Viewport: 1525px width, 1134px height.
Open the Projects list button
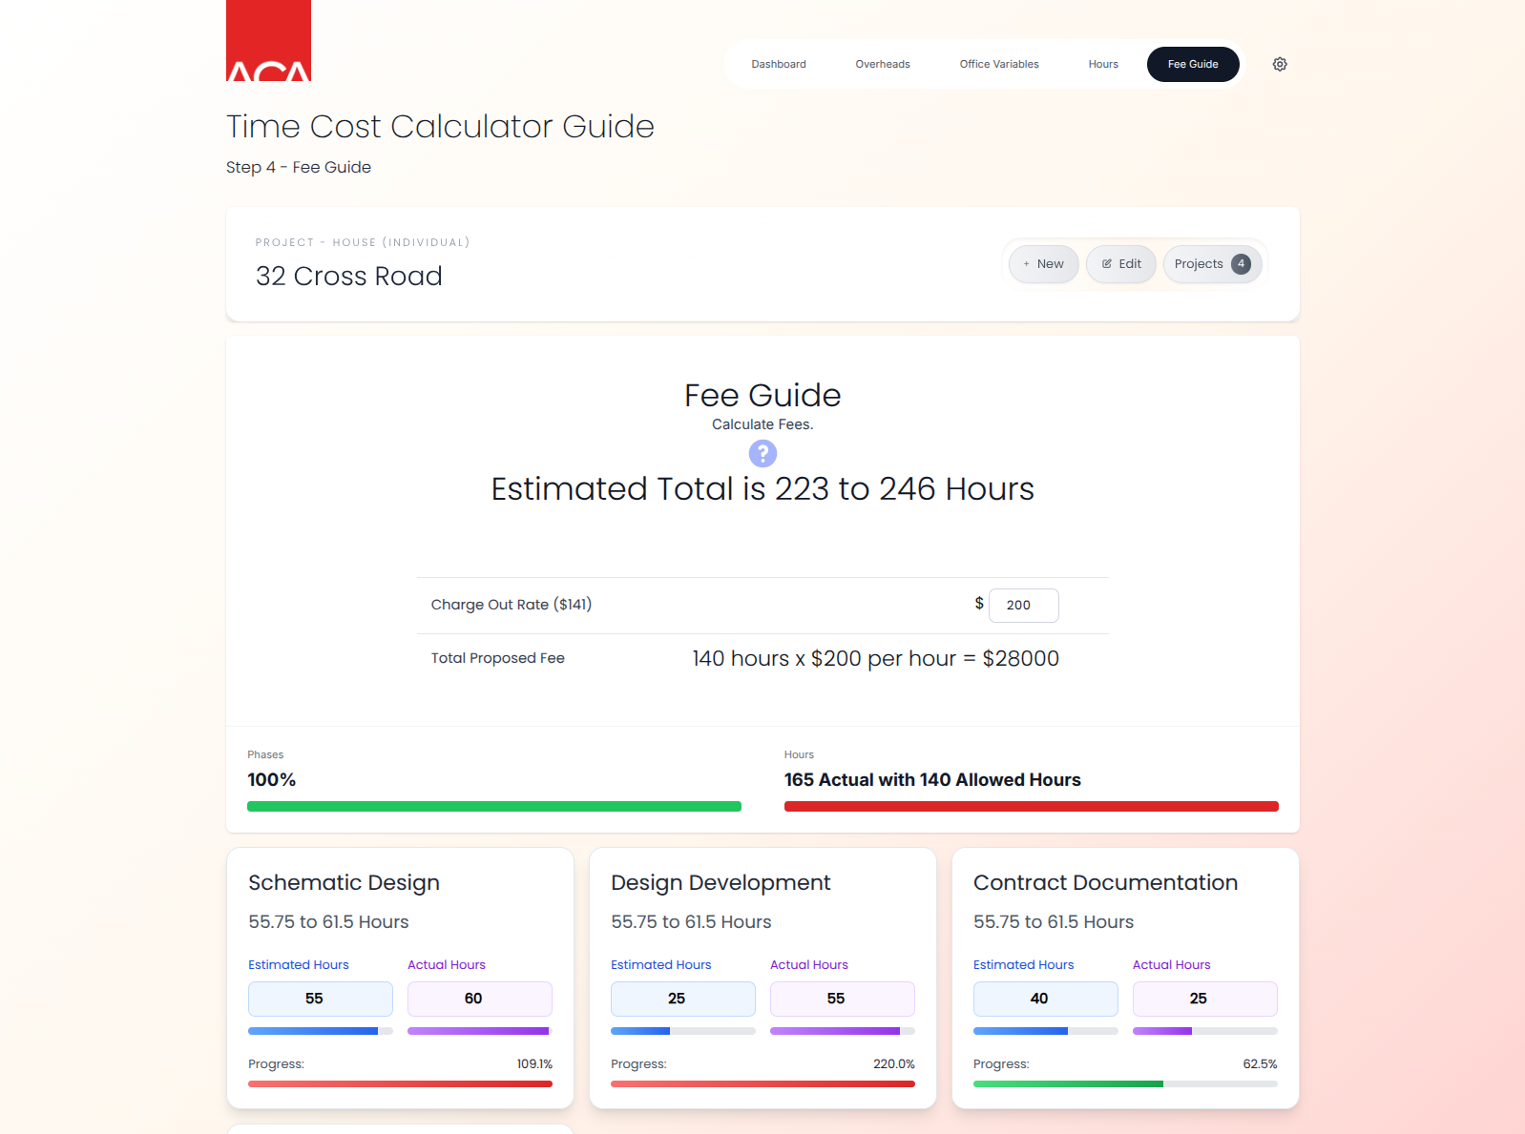(1212, 264)
